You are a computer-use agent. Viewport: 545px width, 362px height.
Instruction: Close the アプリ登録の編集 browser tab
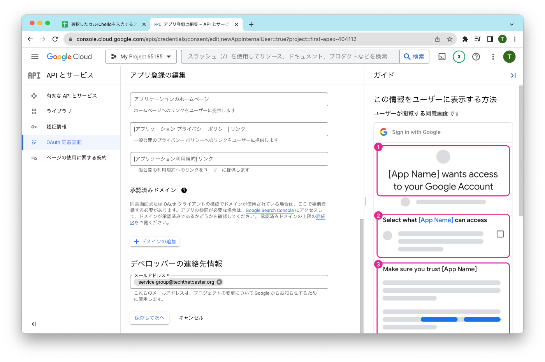[x=236, y=24]
